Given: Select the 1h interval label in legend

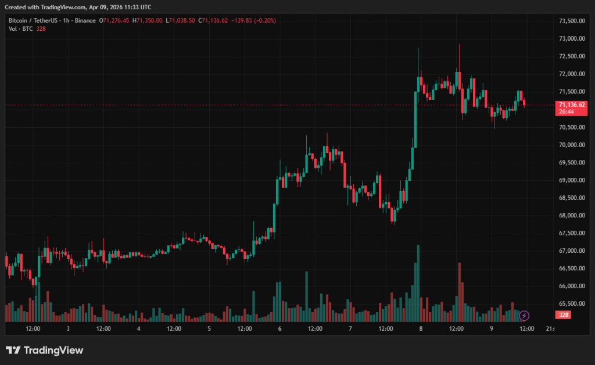Looking at the screenshot, I should click(x=66, y=20).
